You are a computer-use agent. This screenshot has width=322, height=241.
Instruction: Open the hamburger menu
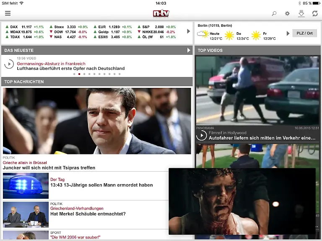[x=8, y=13]
